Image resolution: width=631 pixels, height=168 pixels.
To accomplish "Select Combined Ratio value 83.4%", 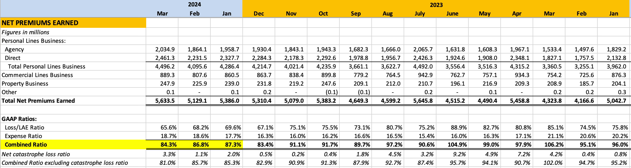I will click(265, 144).
